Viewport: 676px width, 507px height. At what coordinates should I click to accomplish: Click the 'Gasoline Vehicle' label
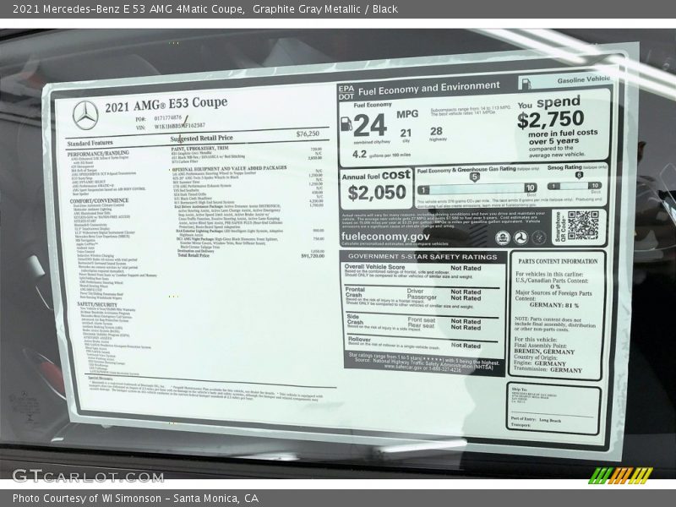(583, 79)
